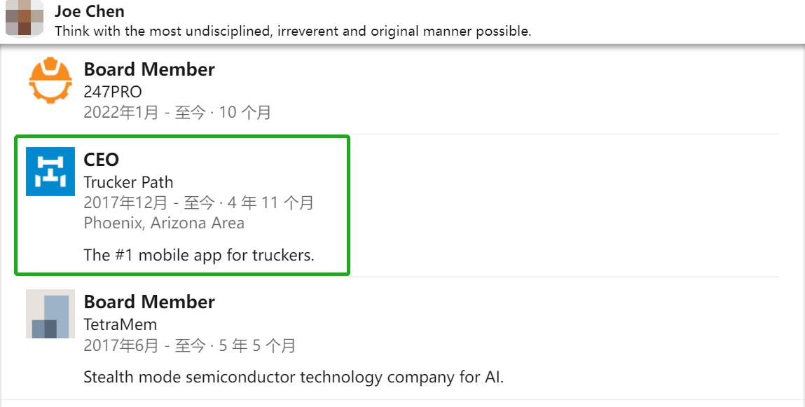Open the TetraMem company name link
Viewport: 805px width, 407px height.
(x=120, y=324)
